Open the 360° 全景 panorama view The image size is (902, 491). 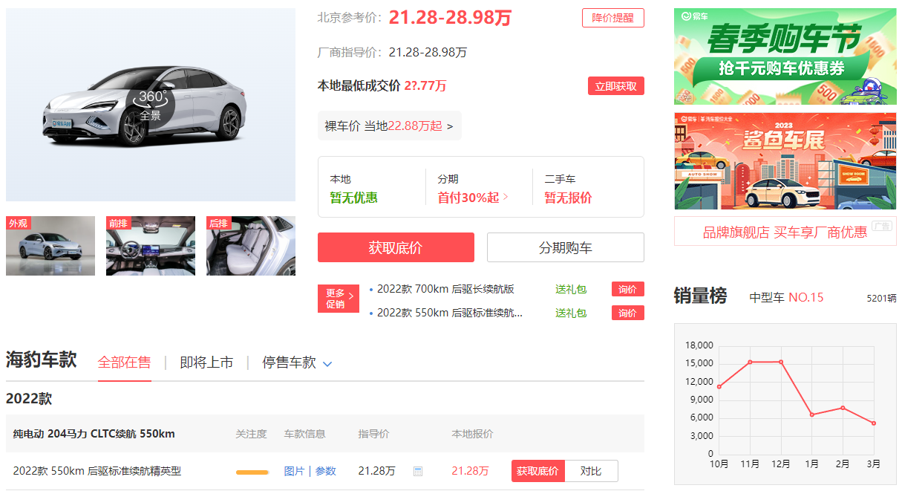coord(151,106)
